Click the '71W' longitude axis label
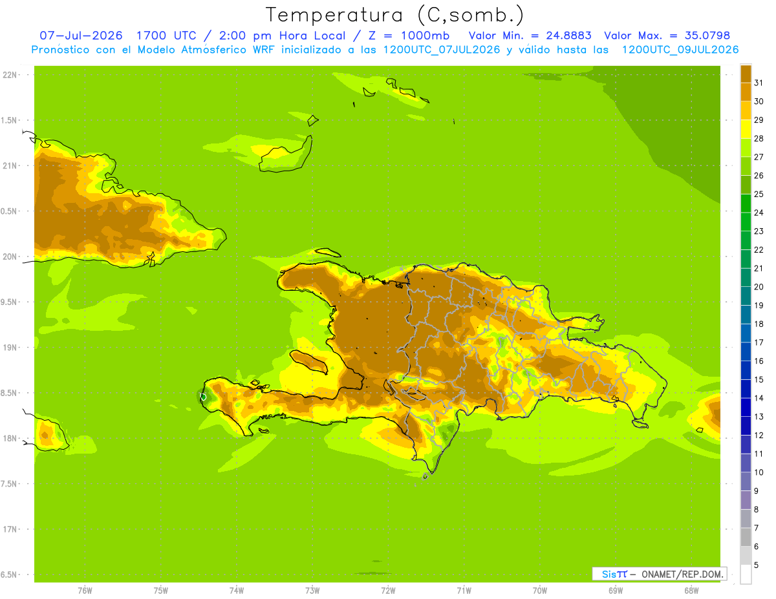 point(464,591)
